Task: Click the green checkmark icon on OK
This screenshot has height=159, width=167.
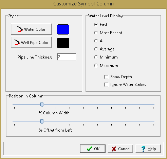Action: pyautogui.click(x=90, y=149)
